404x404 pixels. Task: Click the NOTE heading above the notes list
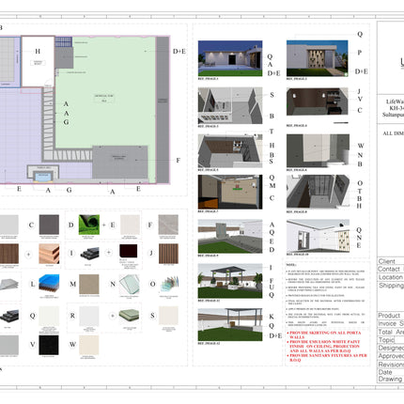pyautogui.click(x=291, y=265)
